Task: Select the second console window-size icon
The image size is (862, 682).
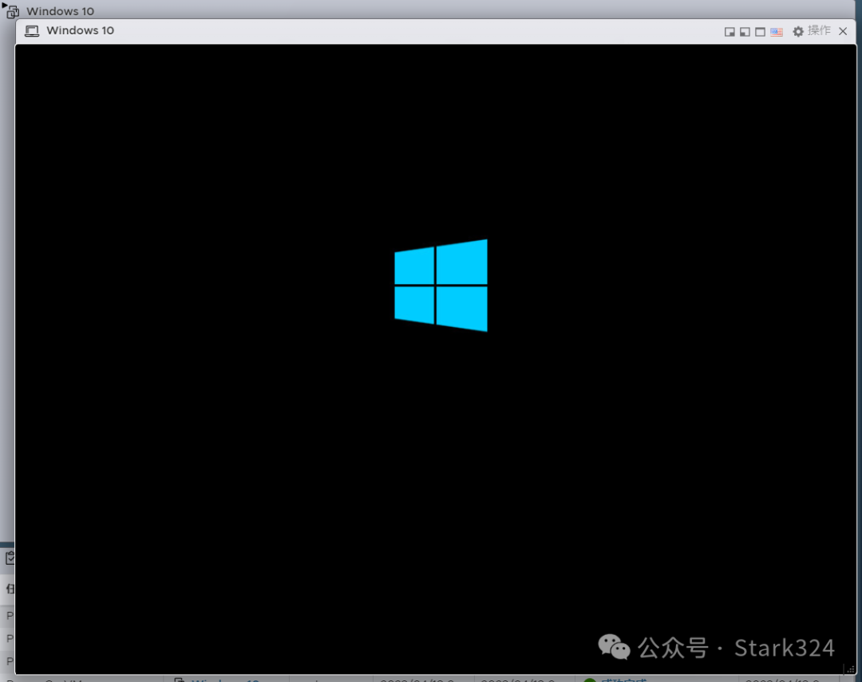Action: (745, 32)
